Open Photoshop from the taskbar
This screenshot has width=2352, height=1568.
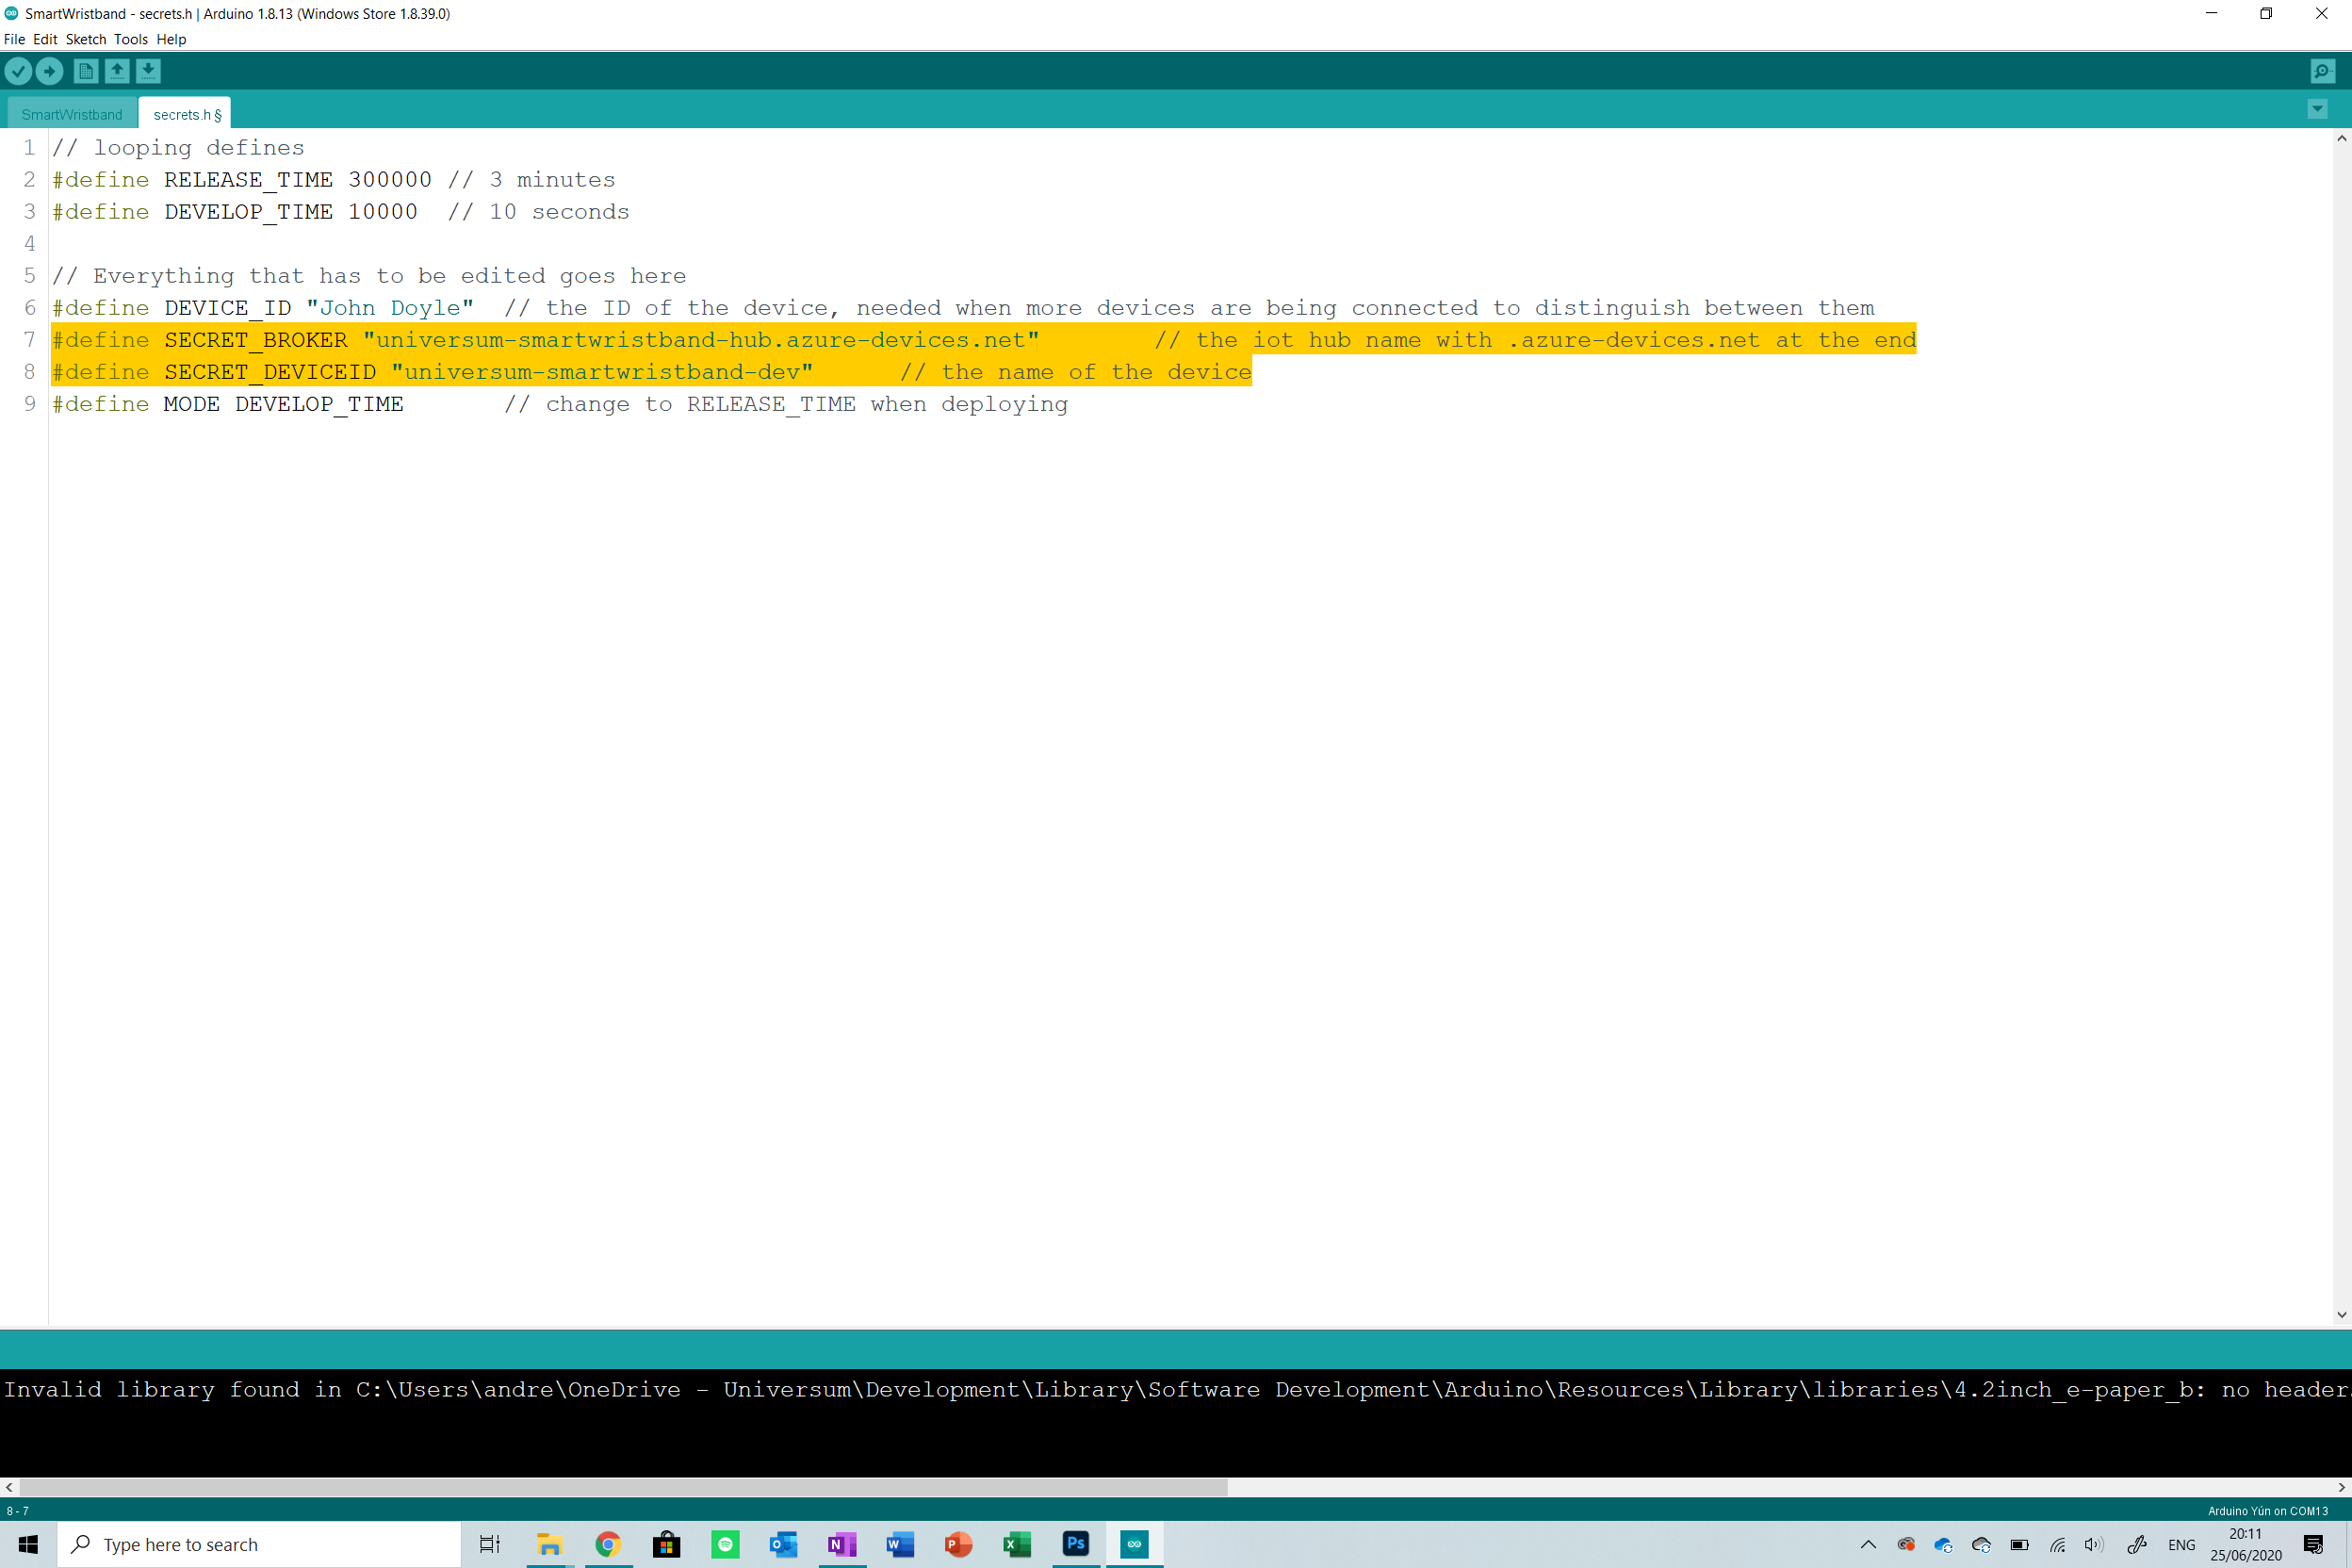tap(1075, 1544)
